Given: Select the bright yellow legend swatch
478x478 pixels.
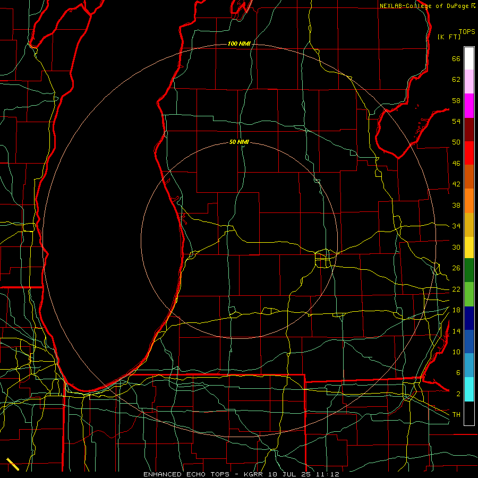Looking at the screenshot, I should click(469, 247).
